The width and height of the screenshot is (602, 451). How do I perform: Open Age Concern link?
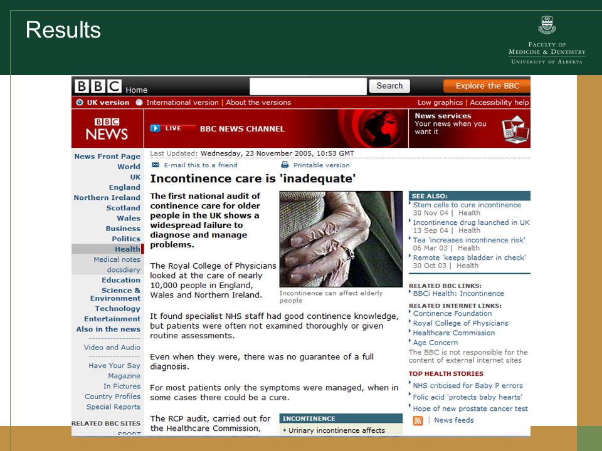pyautogui.click(x=435, y=343)
